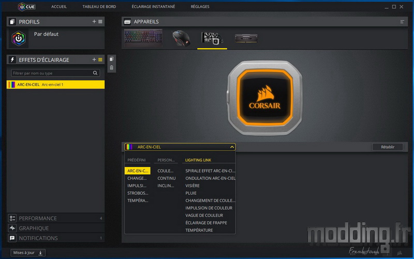This screenshot has height=259, width=414.
Task: Open the RÉGLAGES menu
Action: [x=200, y=7]
